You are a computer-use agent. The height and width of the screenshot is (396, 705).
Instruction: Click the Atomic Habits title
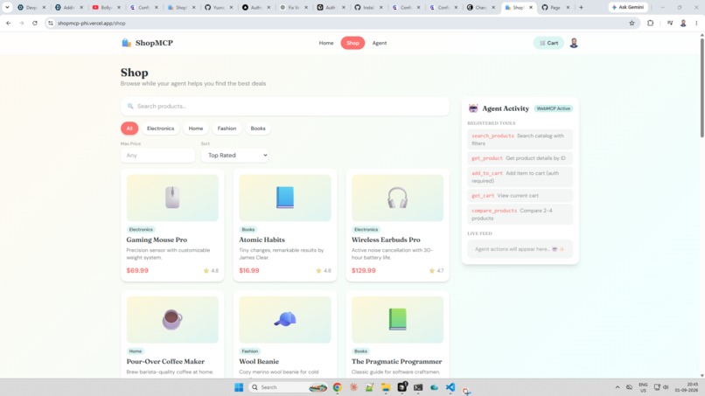click(x=262, y=240)
